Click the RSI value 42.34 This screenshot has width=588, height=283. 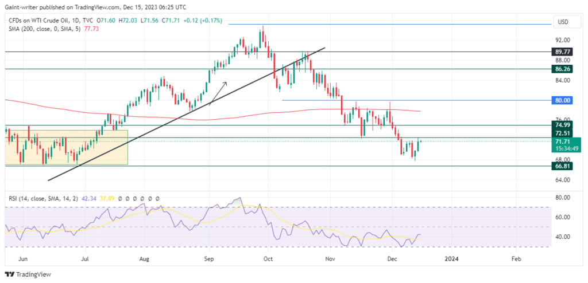(88, 199)
